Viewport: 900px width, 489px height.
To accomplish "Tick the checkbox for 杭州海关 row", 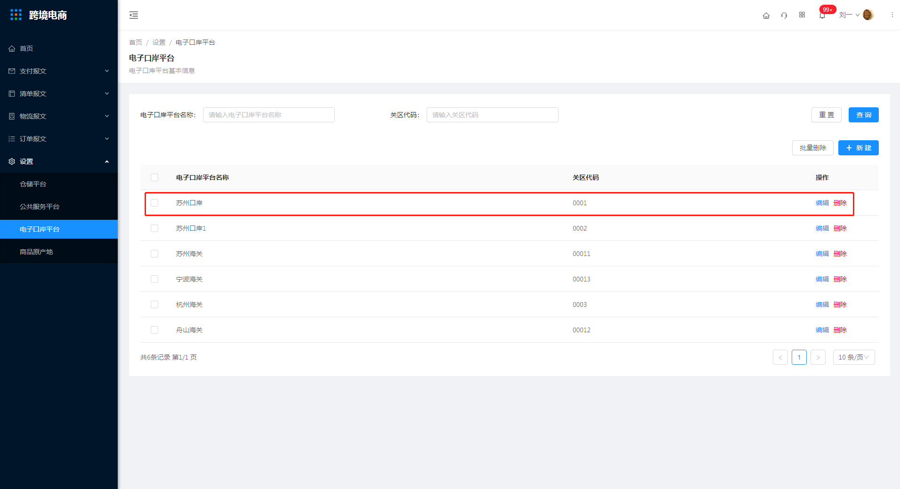I will (154, 305).
